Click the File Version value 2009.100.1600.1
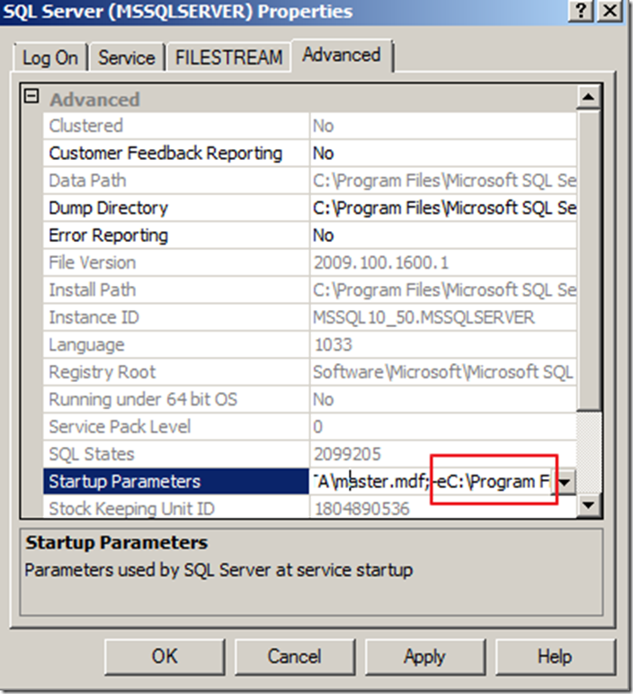The width and height of the screenshot is (633, 694). (381, 262)
